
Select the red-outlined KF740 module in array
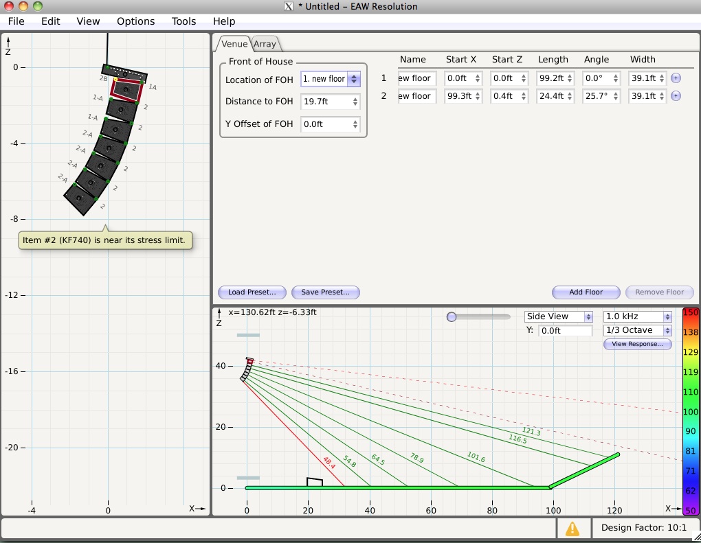click(x=126, y=89)
